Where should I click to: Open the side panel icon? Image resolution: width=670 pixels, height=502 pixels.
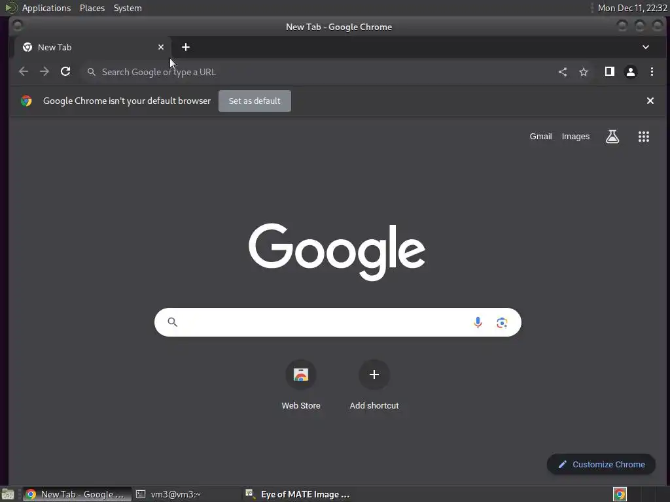click(610, 72)
